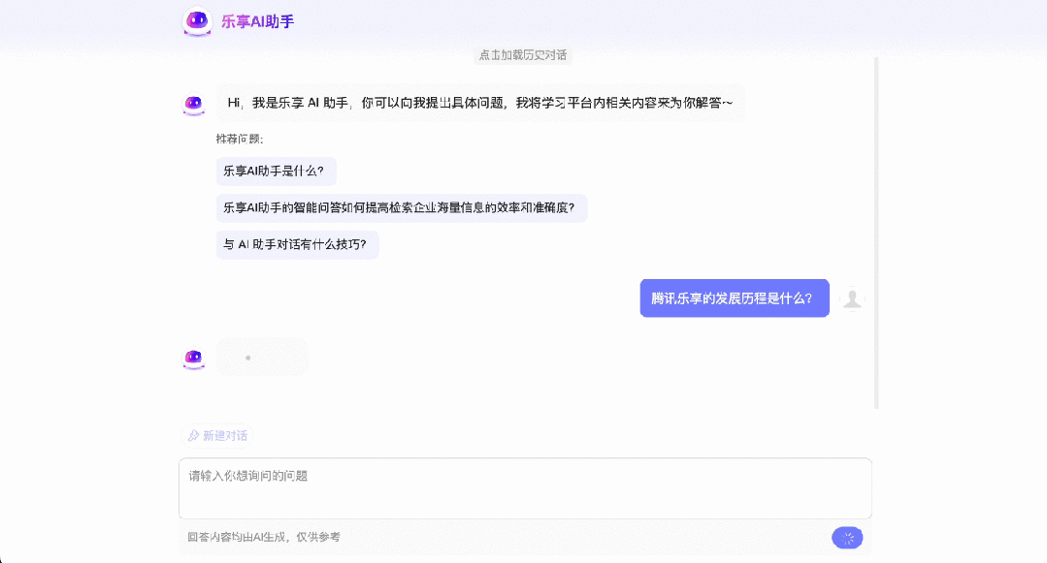Click the user avatar beside the sent question
This screenshot has width=1047, height=563.
point(852,298)
